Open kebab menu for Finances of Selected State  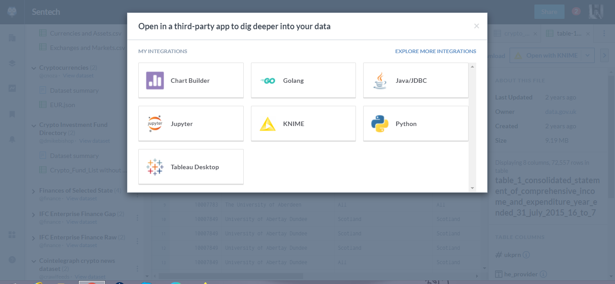(x=137, y=194)
